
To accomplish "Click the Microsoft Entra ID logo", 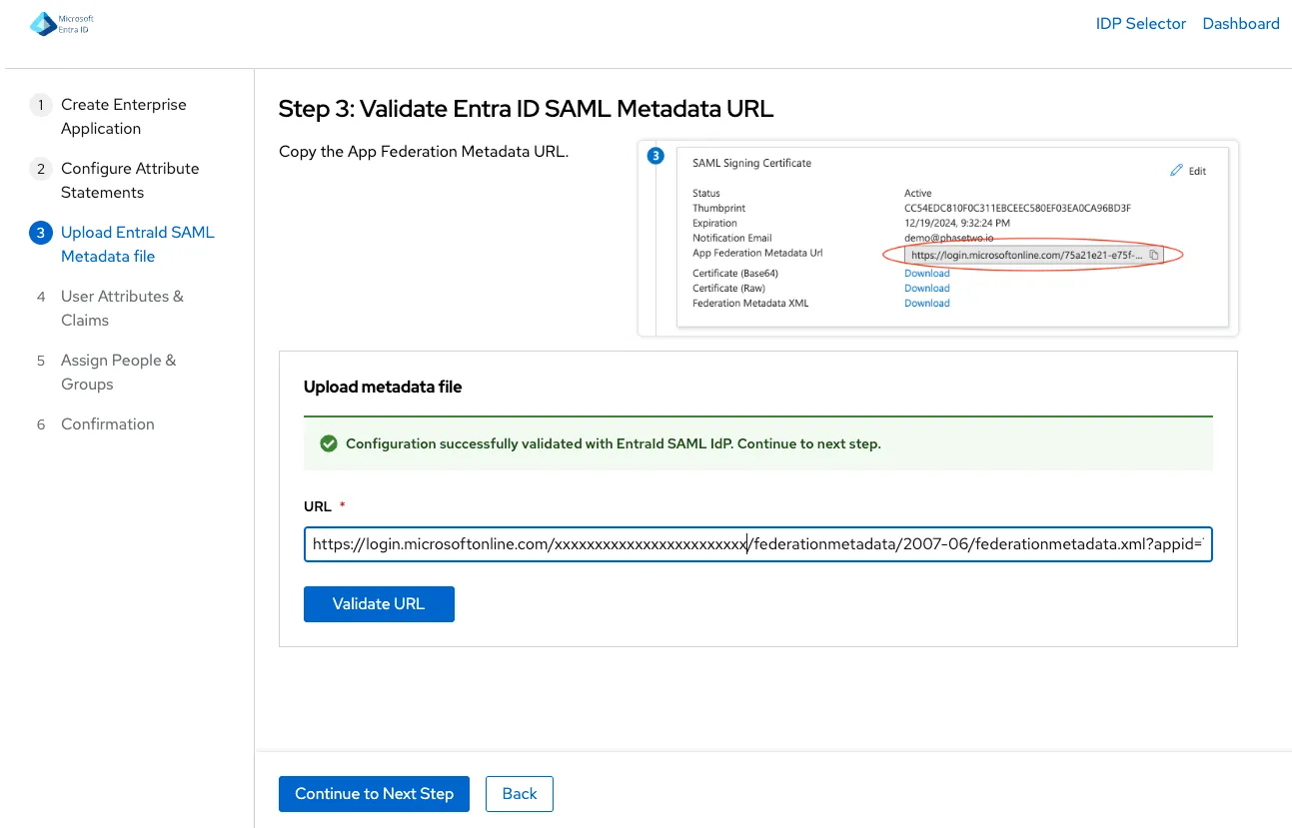I will click(x=62, y=24).
